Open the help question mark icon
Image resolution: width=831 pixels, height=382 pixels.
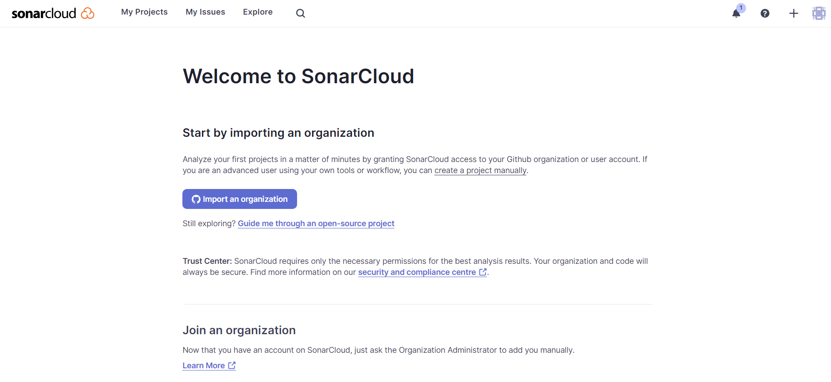pos(765,13)
